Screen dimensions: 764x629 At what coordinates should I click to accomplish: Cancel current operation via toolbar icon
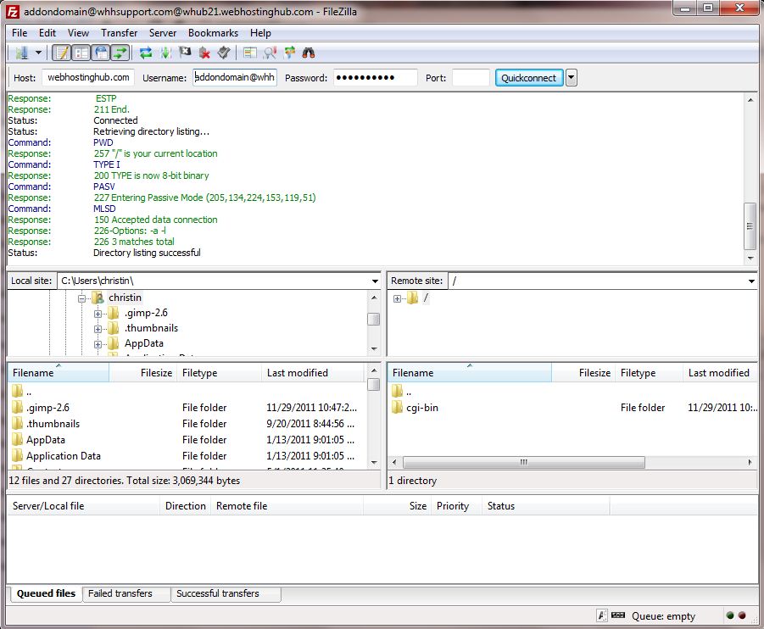185,53
